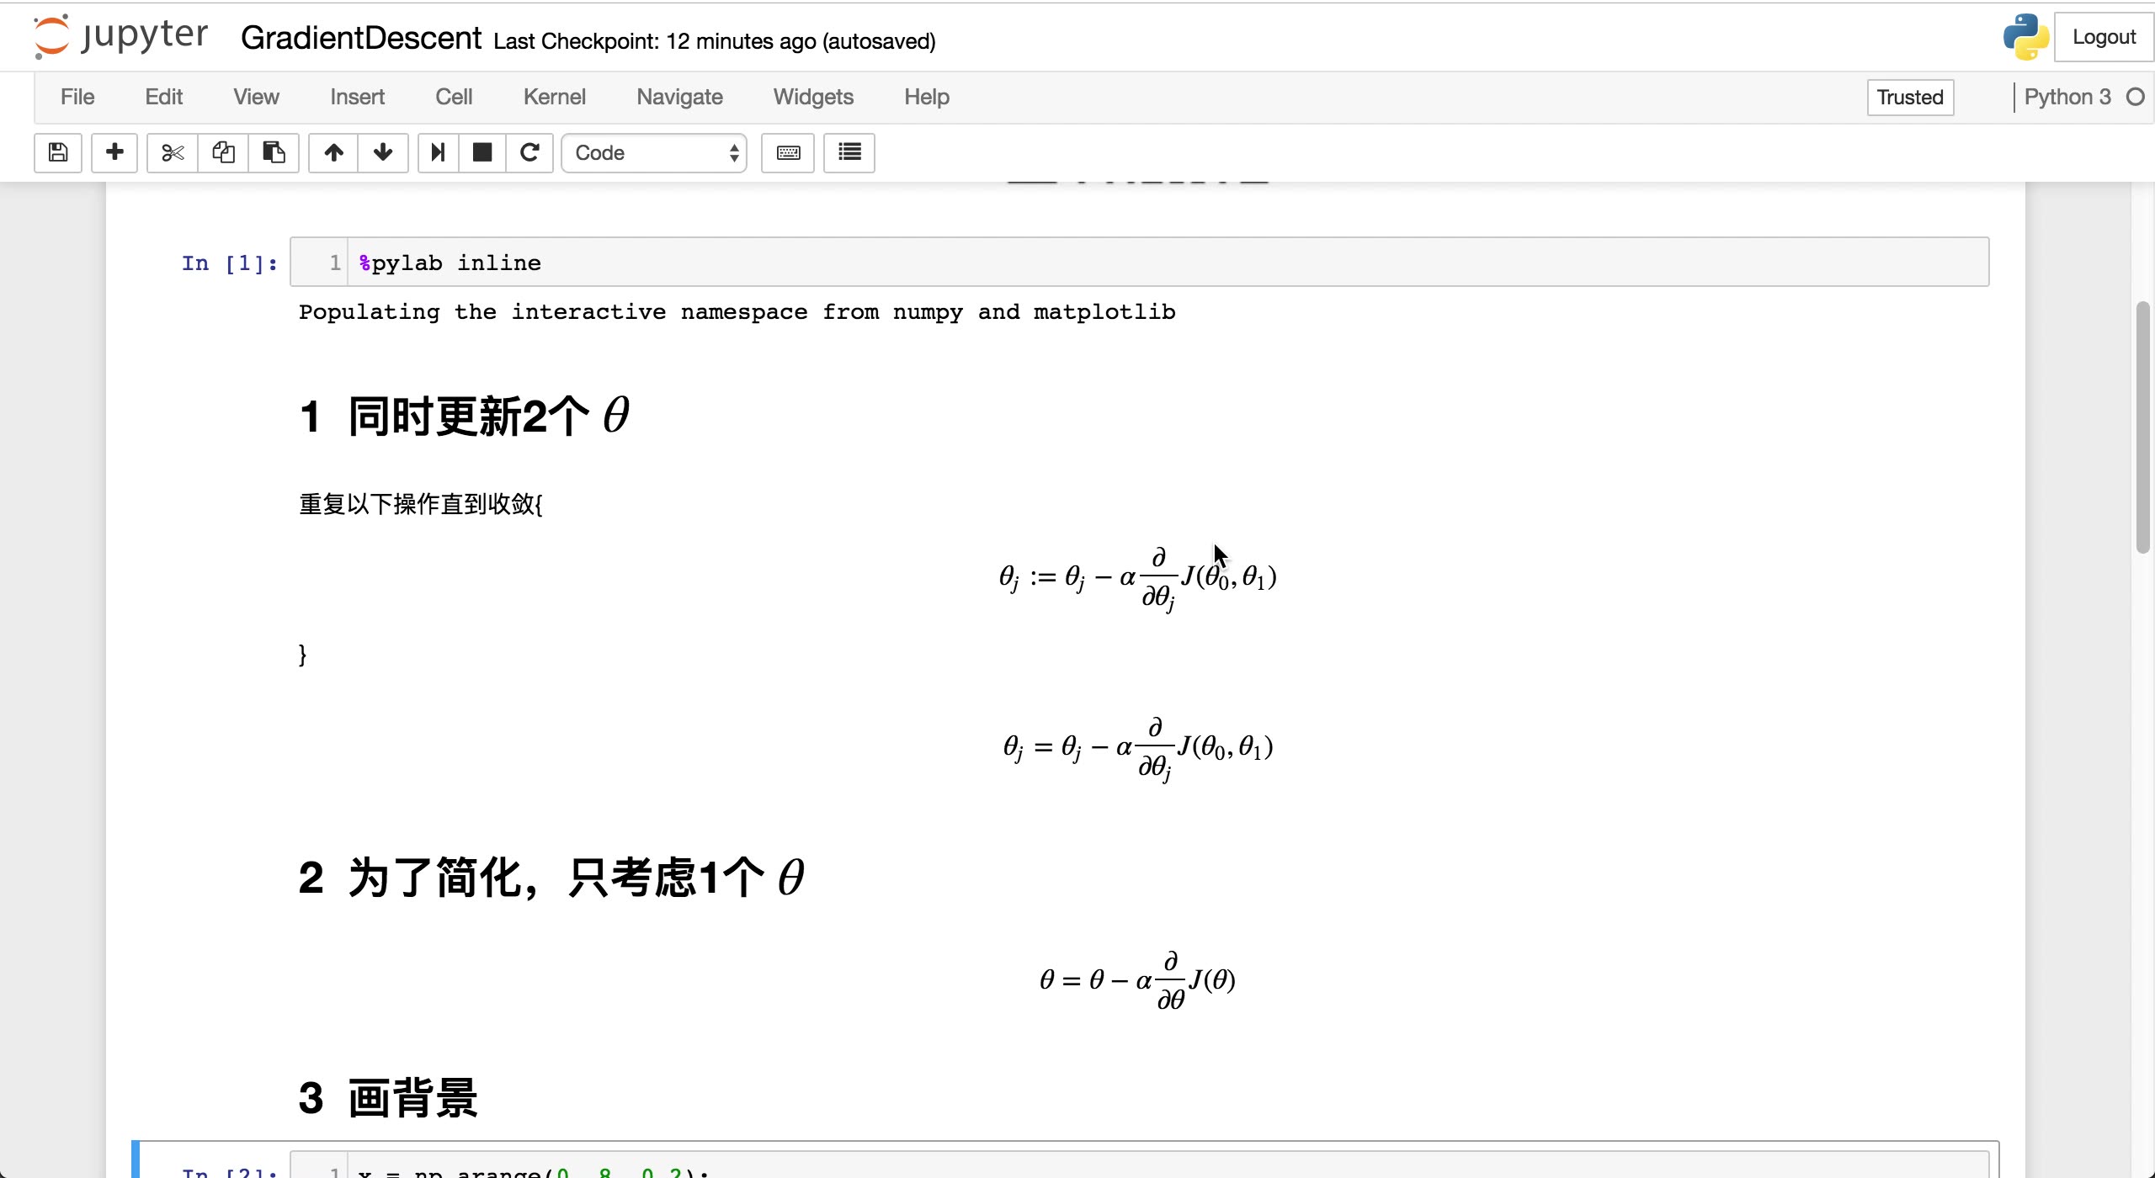Select the In [1] prompt label
This screenshot has width=2155, height=1178.
tap(230, 263)
